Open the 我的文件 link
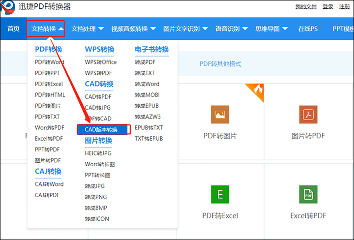The width and height of the screenshot is (354, 240). (x=306, y=7)
